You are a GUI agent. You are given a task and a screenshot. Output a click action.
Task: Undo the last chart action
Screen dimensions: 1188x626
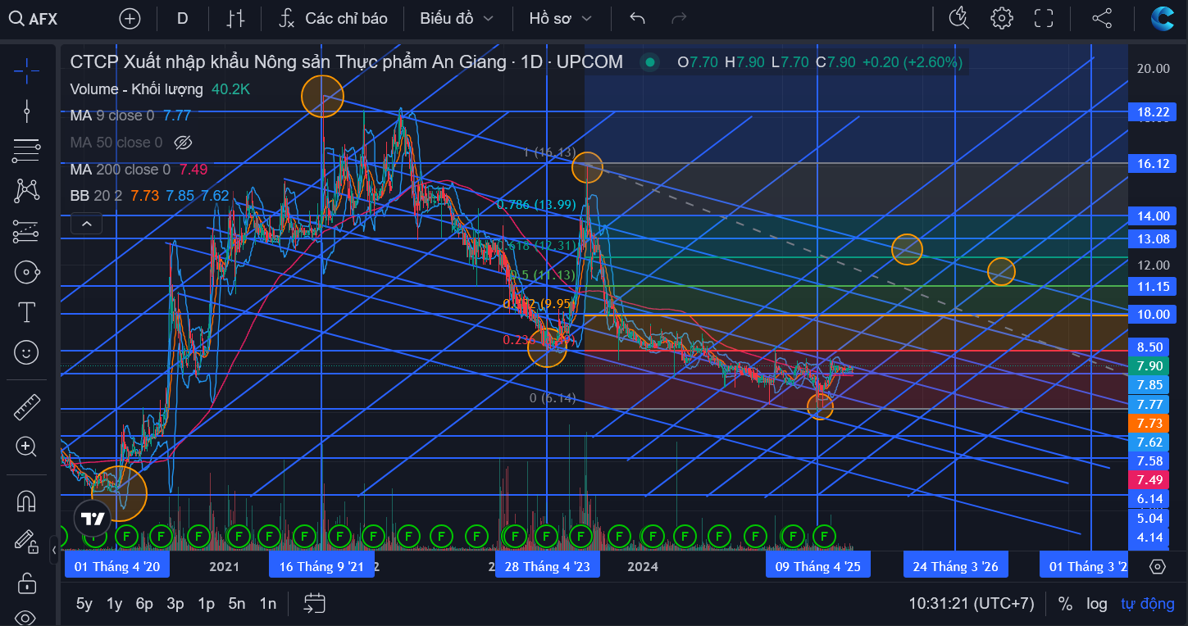point(638,18)
